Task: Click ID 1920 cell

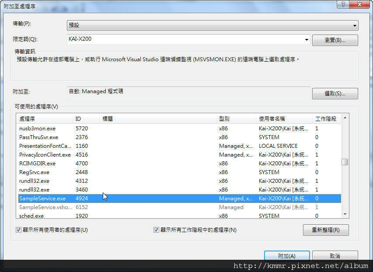Action: pyautogui.click(x=82, y=216)
